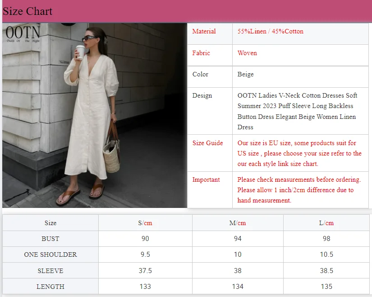Select the Size Chart page title

tap(28, 11)
